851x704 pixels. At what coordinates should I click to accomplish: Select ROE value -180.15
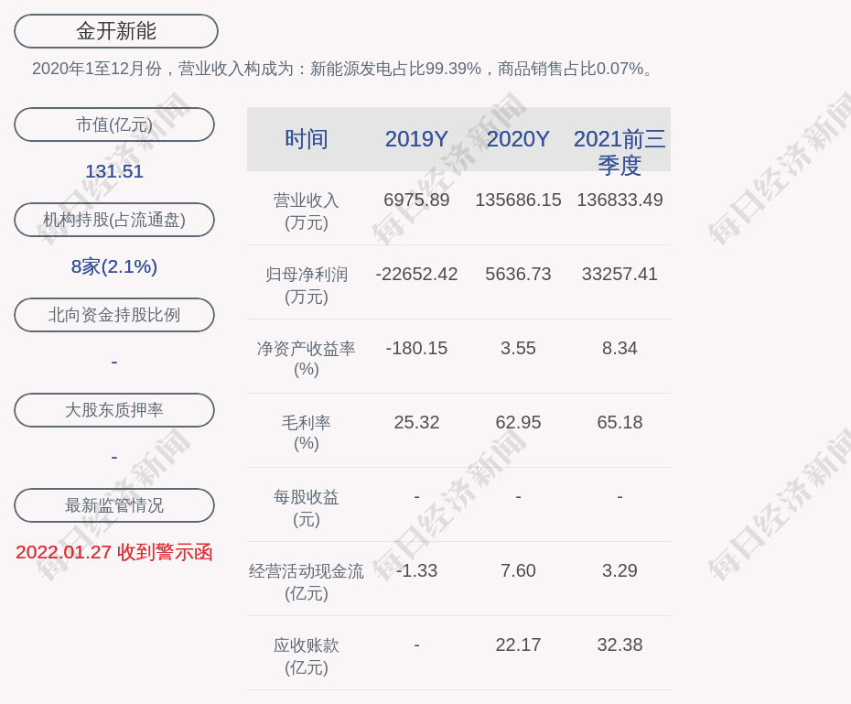(417, 348)
